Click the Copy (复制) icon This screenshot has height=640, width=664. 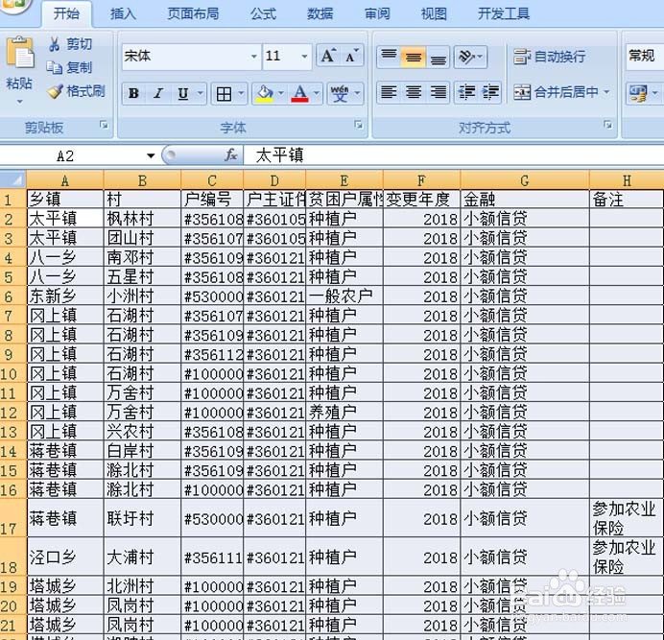[54, 67]
